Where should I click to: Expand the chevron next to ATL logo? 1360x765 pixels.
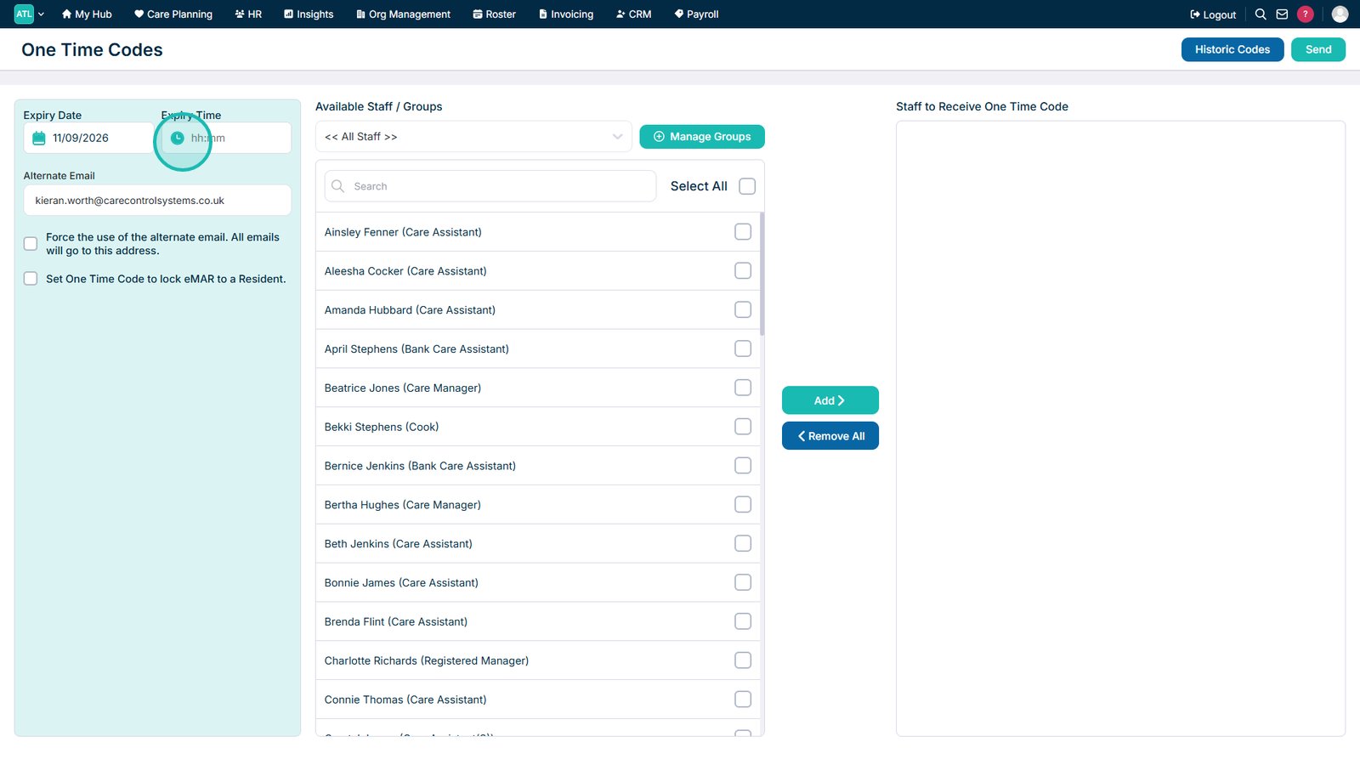tap(41, 14)
